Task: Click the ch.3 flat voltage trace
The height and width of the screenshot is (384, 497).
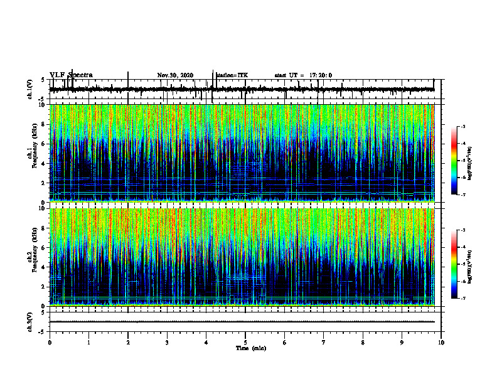Action: (x=242, y=322)
